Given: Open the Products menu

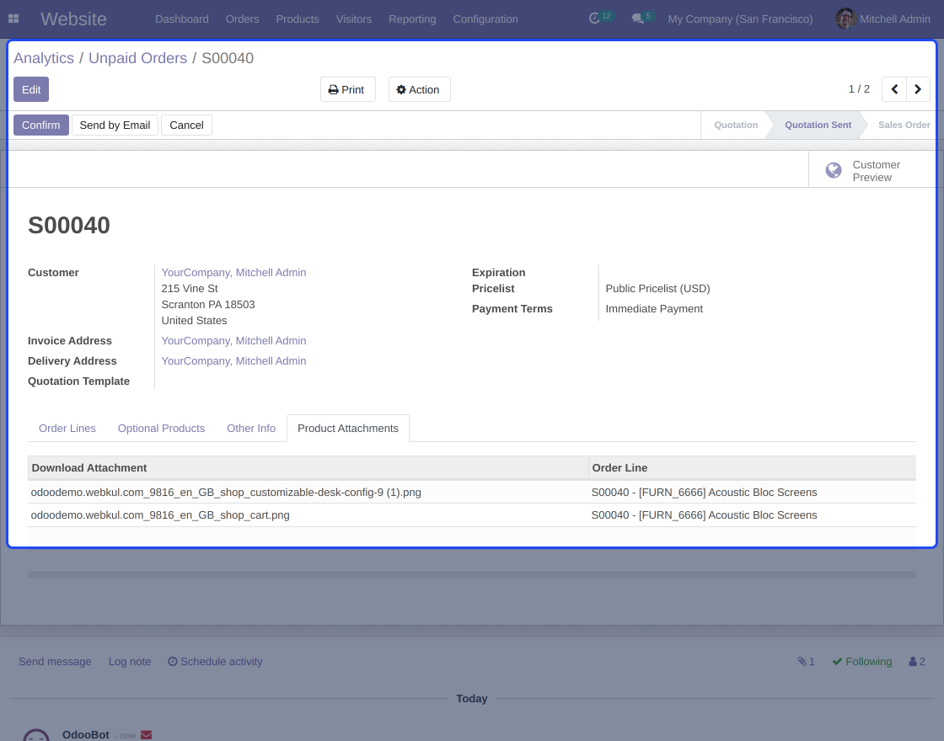Looking at the screenshot, I should pos(298,19).
